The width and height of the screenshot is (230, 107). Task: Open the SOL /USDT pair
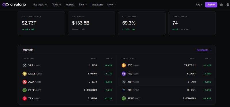pyautogui.click(x=166, y=90)
